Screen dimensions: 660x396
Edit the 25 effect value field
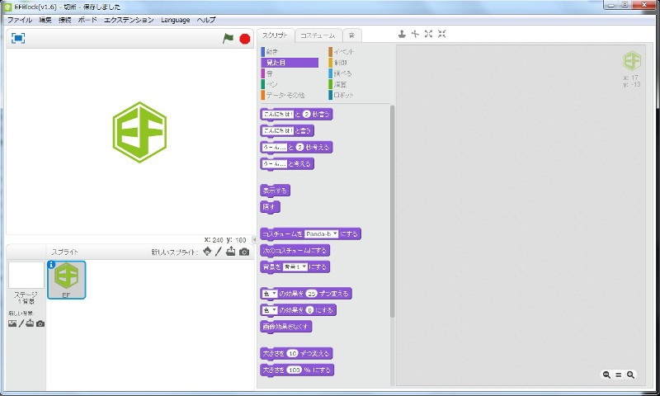click(x=312, y=294)
